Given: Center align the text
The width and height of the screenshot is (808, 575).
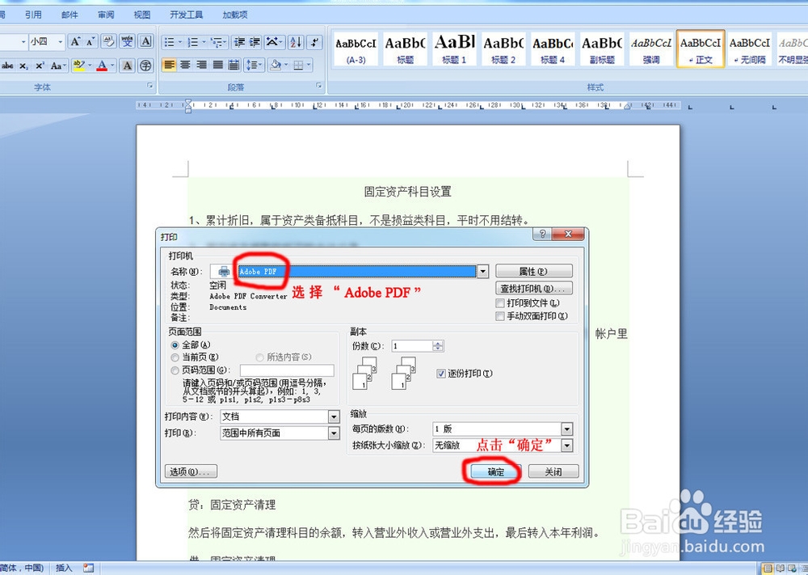Looking at the screenshot, I should [x=186, y=65].
